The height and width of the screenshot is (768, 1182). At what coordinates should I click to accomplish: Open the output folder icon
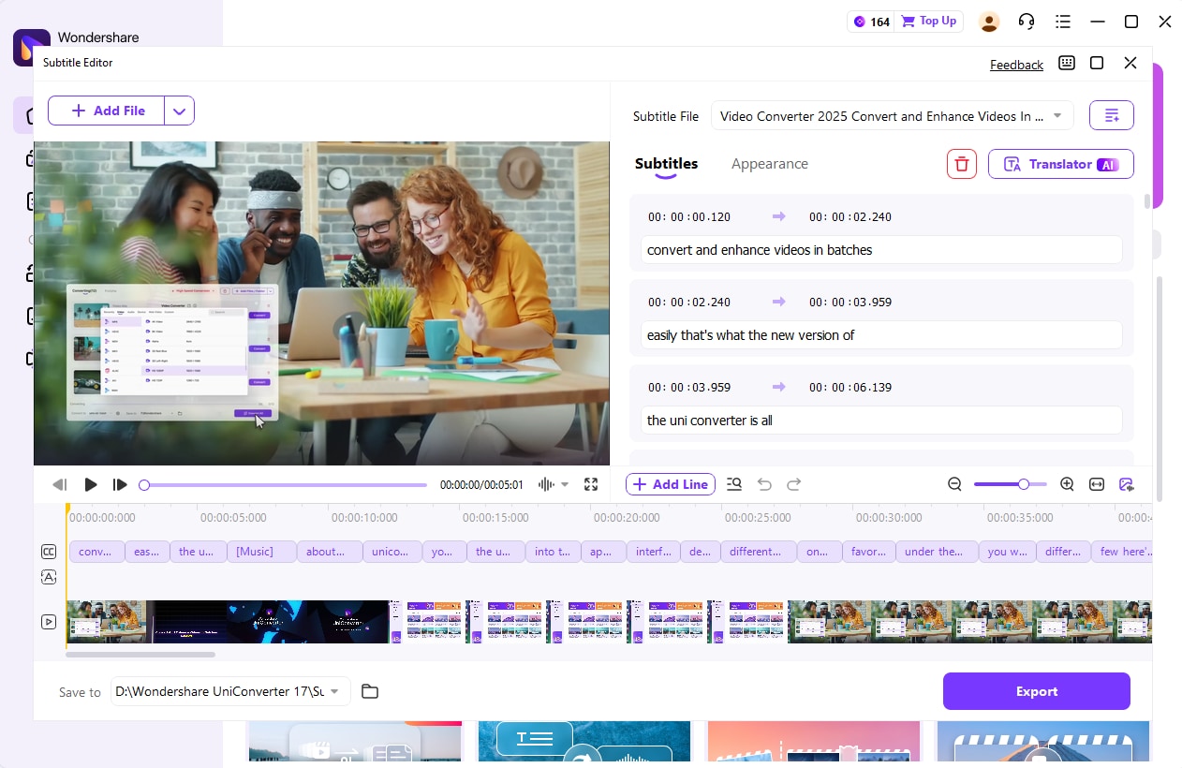click(x=370, y=691)
